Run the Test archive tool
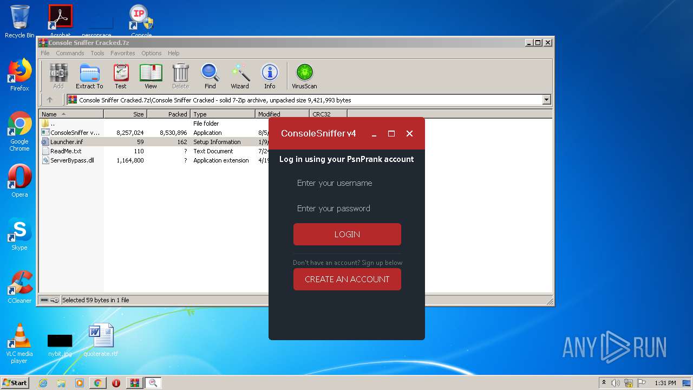This screenshot has width=693, height=390. click(x=121, y=76)
